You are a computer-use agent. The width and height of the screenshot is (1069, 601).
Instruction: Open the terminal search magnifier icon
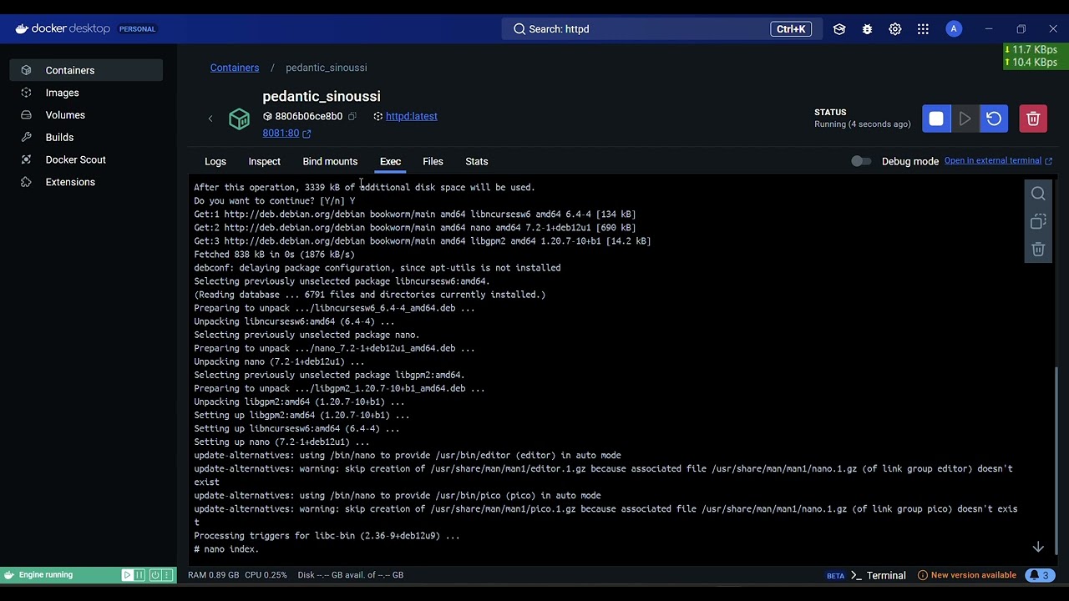coord(1038,194)
